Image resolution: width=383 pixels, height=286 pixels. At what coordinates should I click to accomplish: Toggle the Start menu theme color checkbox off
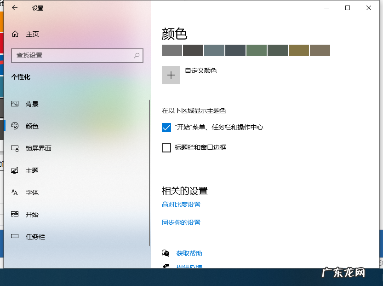pyautogui.click(x=166, y=128)
